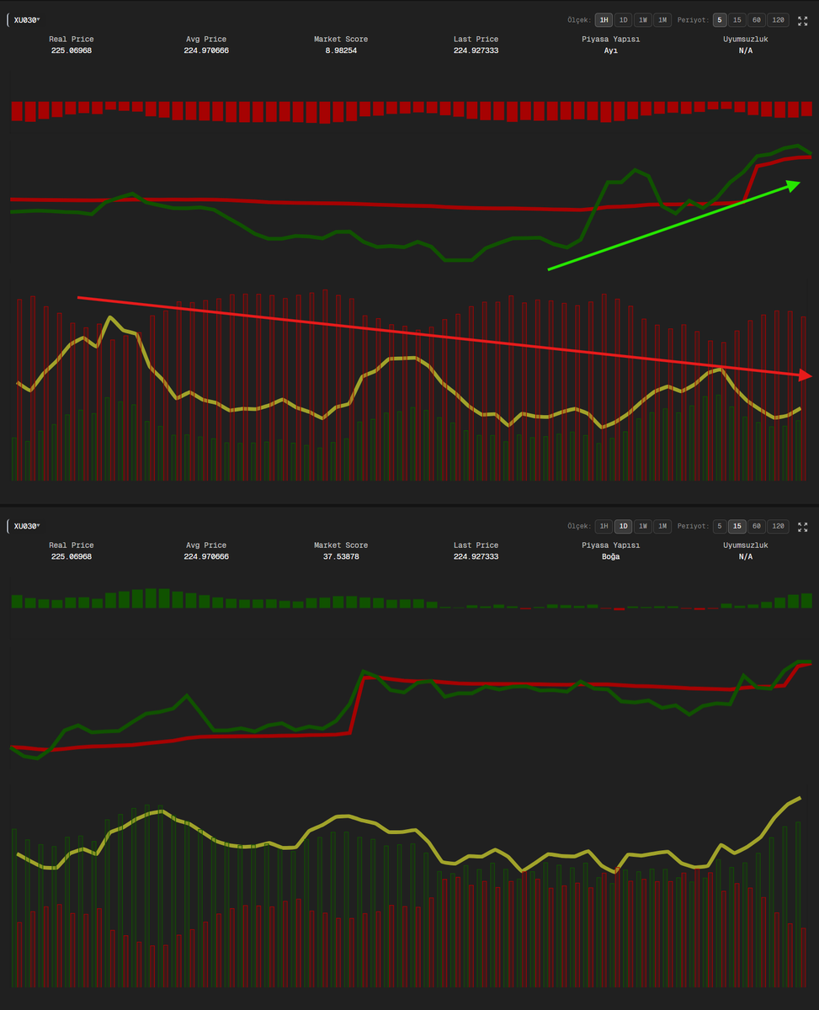Select 1D scale in the upper panel
Viewport: 819px width, 1010px height.
tap(623, 19)
